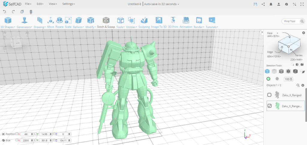Select the Rotate tool
This screenshot has height=145, width=307.
59,22
